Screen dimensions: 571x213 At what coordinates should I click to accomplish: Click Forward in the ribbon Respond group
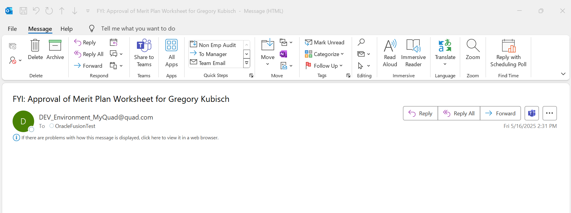[x=88, y=66]
